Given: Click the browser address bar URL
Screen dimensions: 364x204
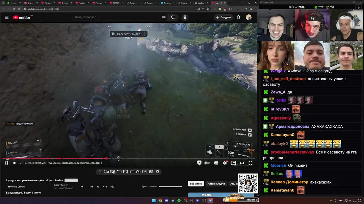Looking at the screenshot, I should click(x=43, y=9).
